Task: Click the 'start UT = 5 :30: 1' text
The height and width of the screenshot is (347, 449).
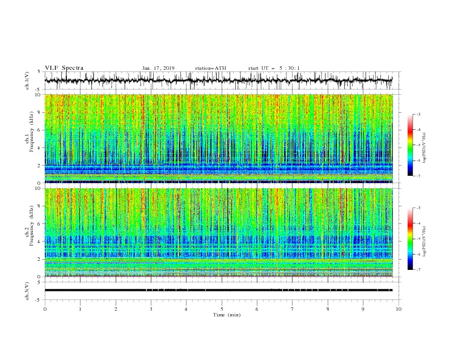Action: click(274, 68)
